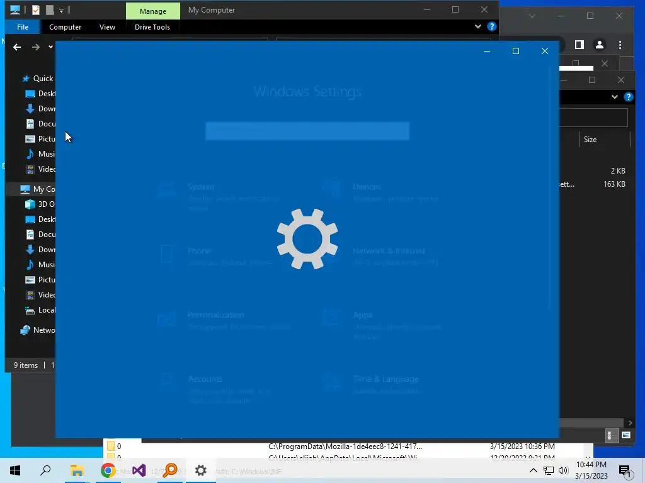The height and width of the screenshot is (483, 645).
Task: Open Chrome three-dot menu
Action: click(x=620, y=45)
